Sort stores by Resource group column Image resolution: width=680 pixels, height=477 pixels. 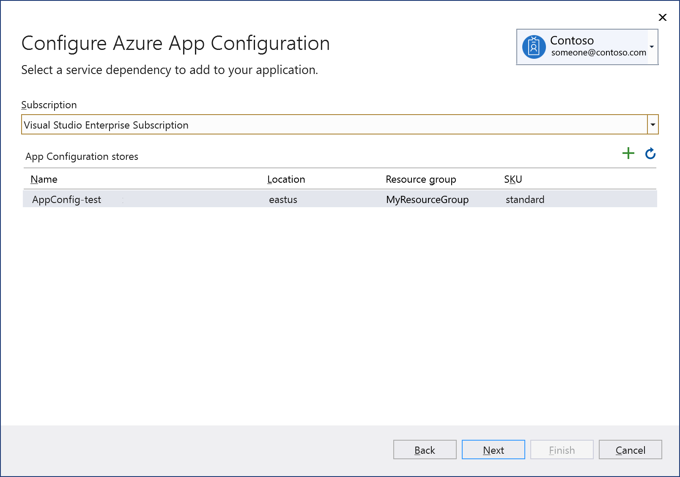click(x=421, y=179)
